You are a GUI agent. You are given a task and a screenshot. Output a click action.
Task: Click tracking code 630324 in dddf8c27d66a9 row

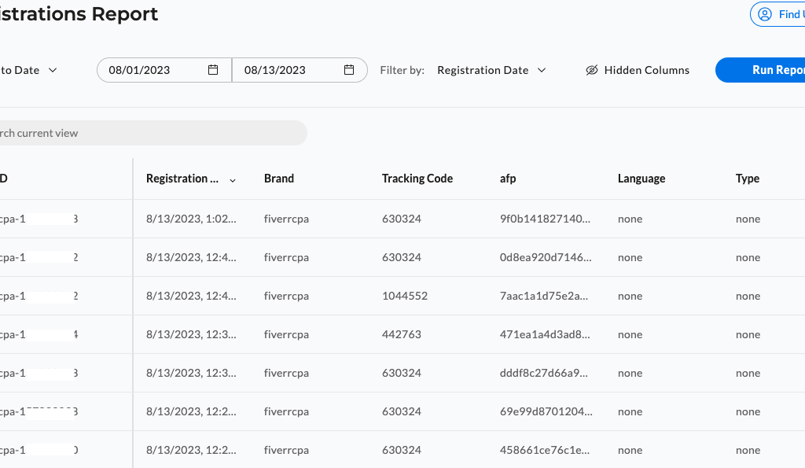(x=402, y=373)
